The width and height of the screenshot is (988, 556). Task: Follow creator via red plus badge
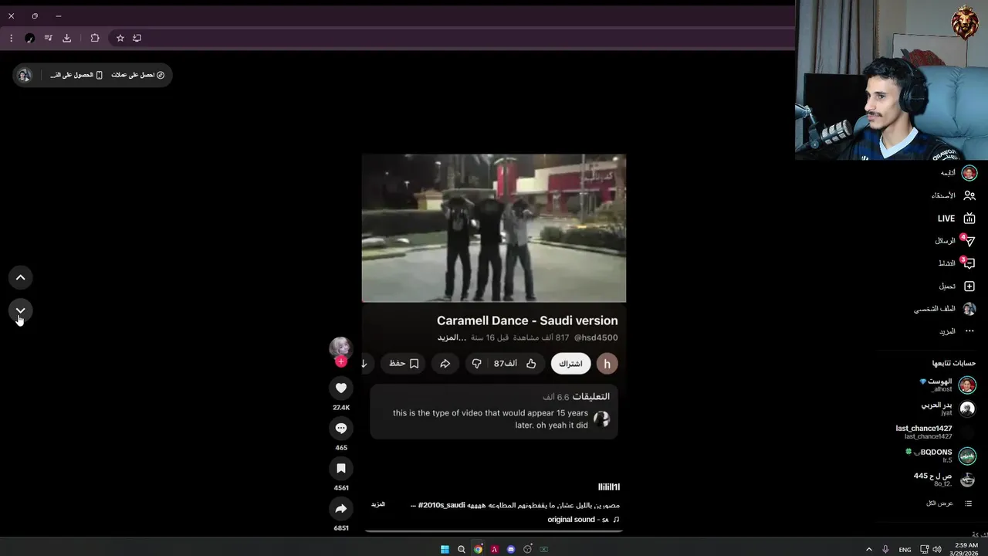341,361
